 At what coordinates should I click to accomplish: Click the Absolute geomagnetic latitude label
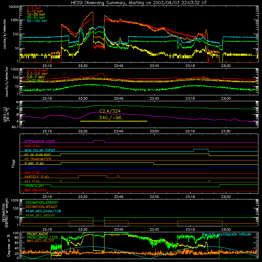[226, 234]
